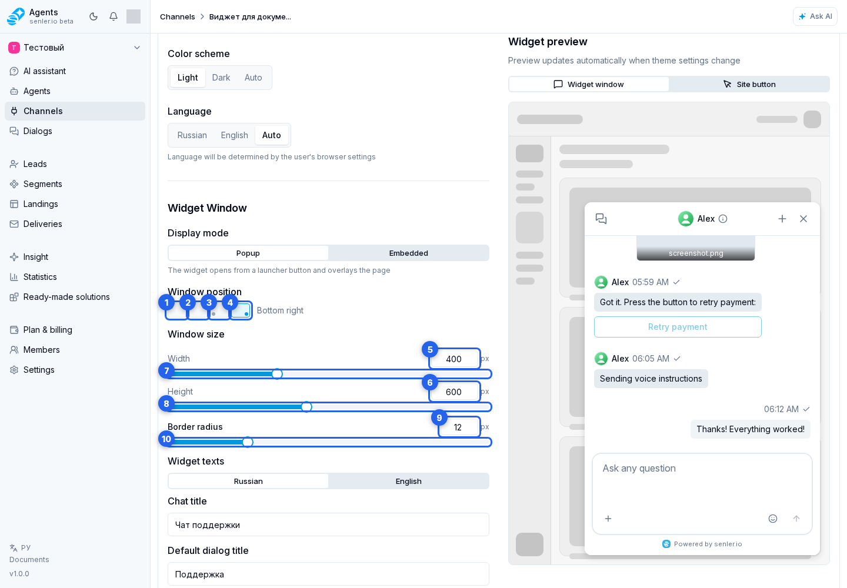
Task: Click the Ask AI button
Action: (815, 16)
